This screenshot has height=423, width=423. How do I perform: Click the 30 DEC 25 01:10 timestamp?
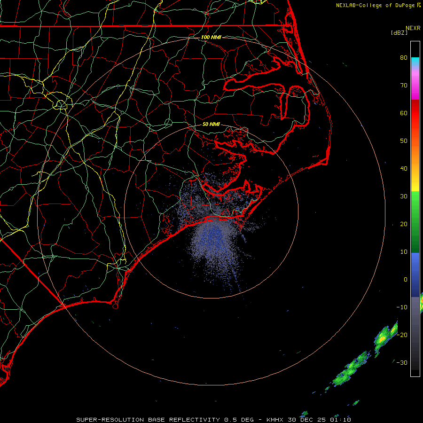pos(319,420)
